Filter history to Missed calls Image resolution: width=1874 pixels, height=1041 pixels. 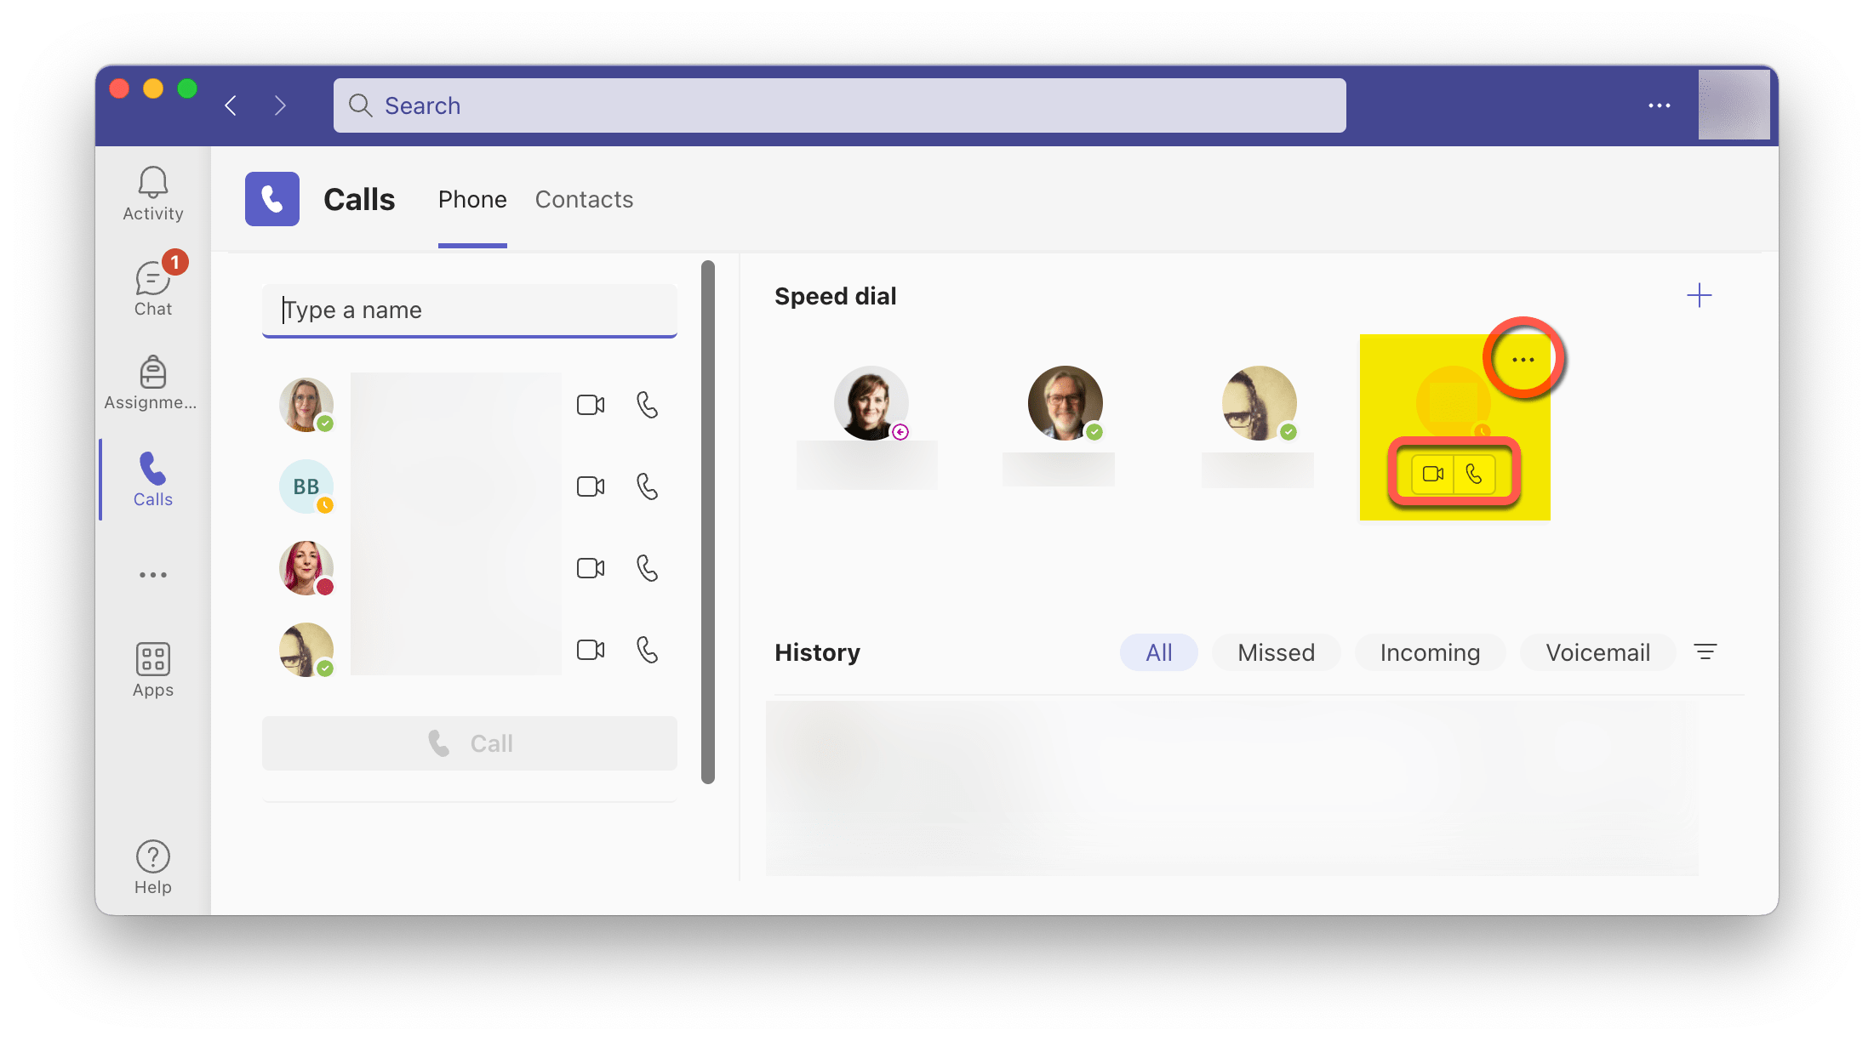(x=1276, y=652)
